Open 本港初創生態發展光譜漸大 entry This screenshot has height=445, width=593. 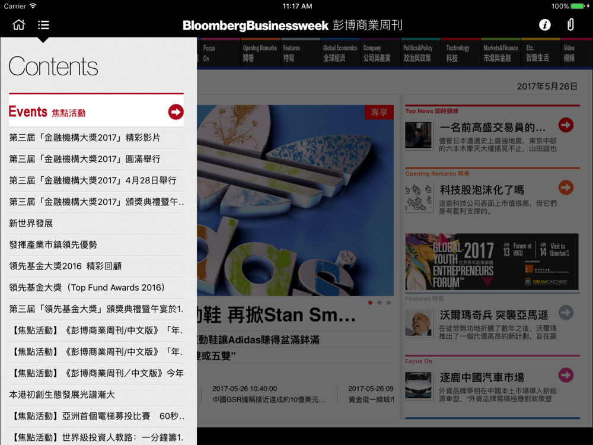pos(97,395)
